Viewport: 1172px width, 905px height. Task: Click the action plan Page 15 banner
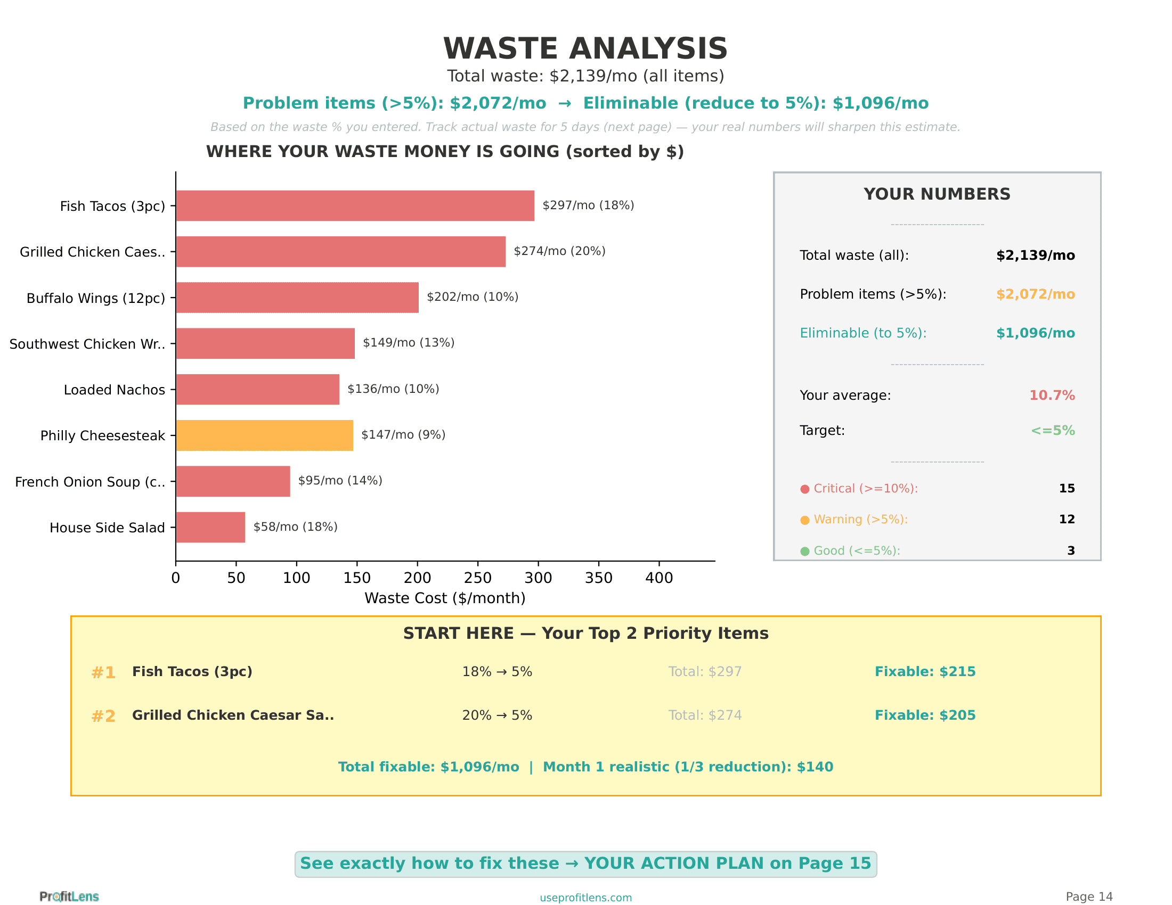click(585, 863)
